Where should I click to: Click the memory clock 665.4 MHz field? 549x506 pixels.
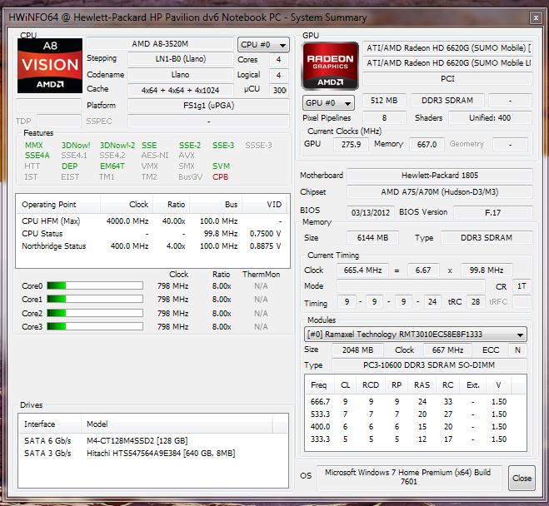[x=362, y=270]
